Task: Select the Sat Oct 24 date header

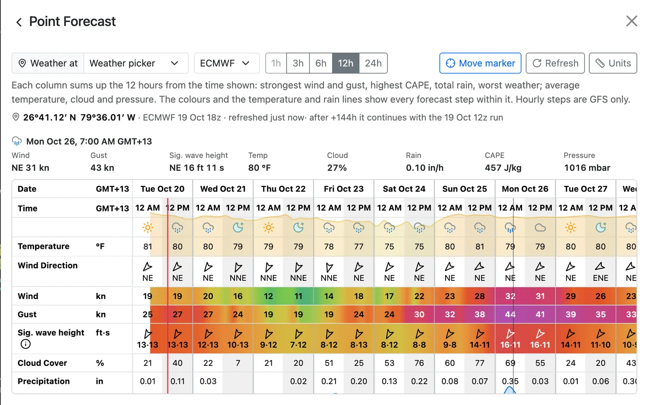Action: (x=404, y=189)
